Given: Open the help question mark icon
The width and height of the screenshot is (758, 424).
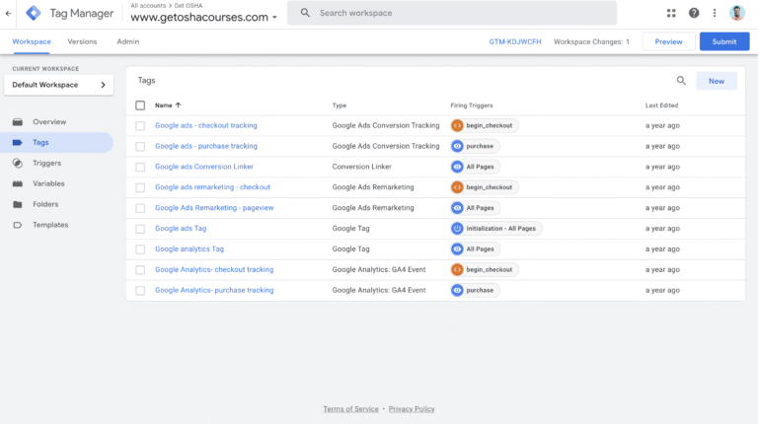Looking at the screenshot, I should (x=694, y=13).
